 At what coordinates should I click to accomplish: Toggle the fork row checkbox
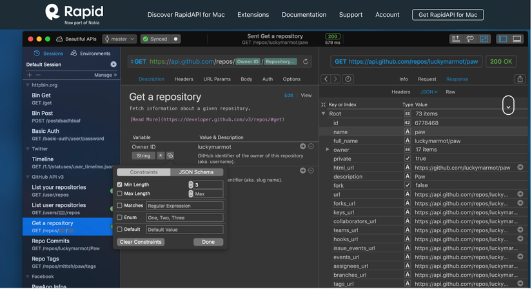click(x=408, y=185)
